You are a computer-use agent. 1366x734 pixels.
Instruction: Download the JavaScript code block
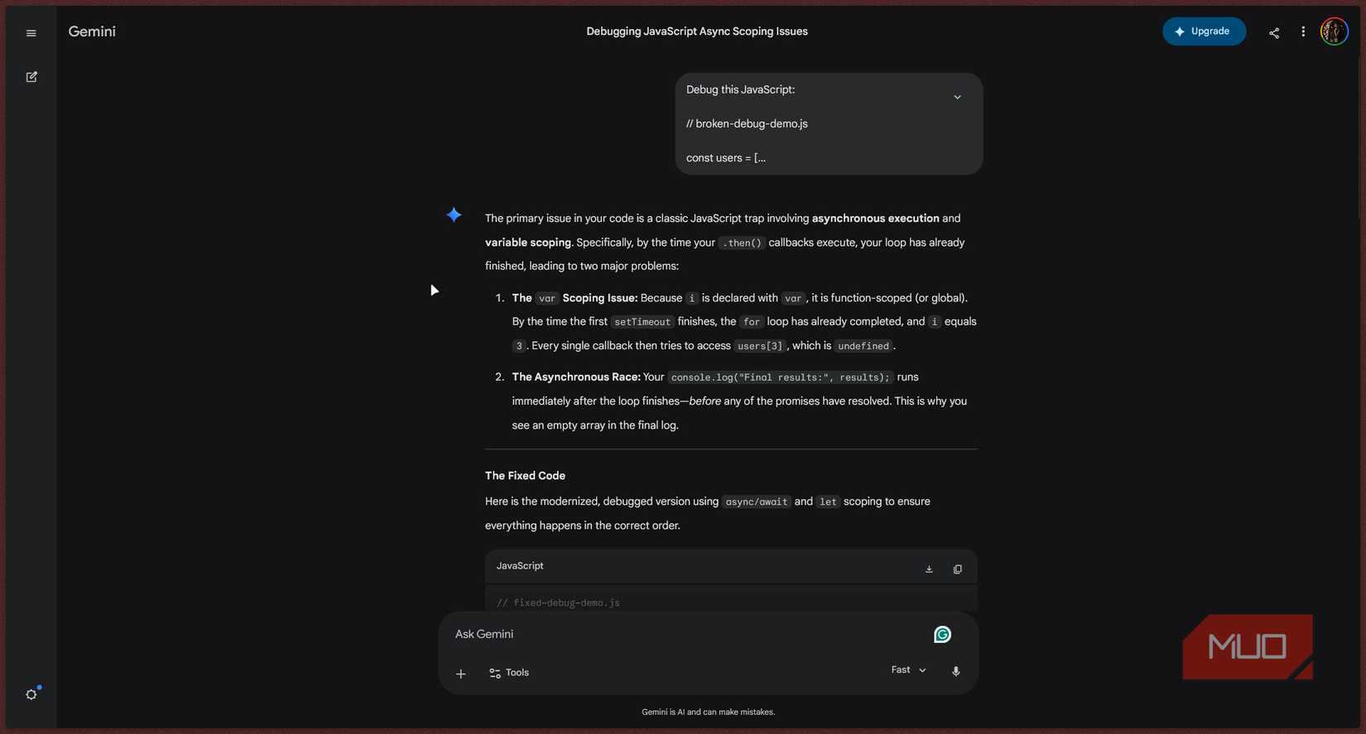pos(929,569)
